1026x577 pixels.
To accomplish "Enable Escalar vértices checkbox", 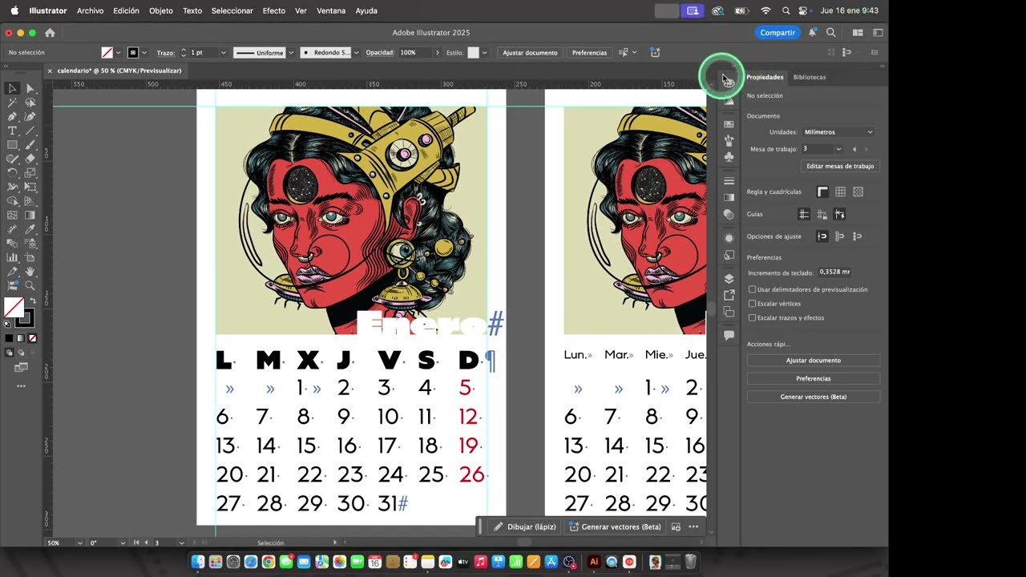I will (x=752, y=304).
